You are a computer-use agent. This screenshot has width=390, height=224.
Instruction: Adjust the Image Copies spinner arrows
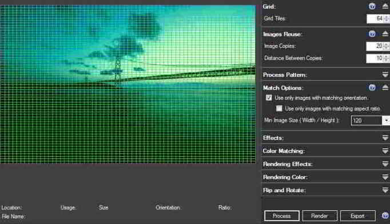click(x=386, y=46)
